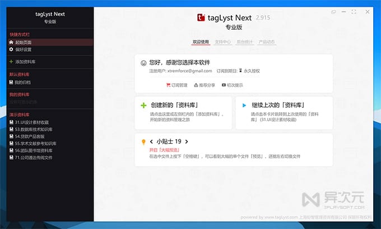
Task: Open 偏好设置 preferences with gear icon
Action: [20, 49]
